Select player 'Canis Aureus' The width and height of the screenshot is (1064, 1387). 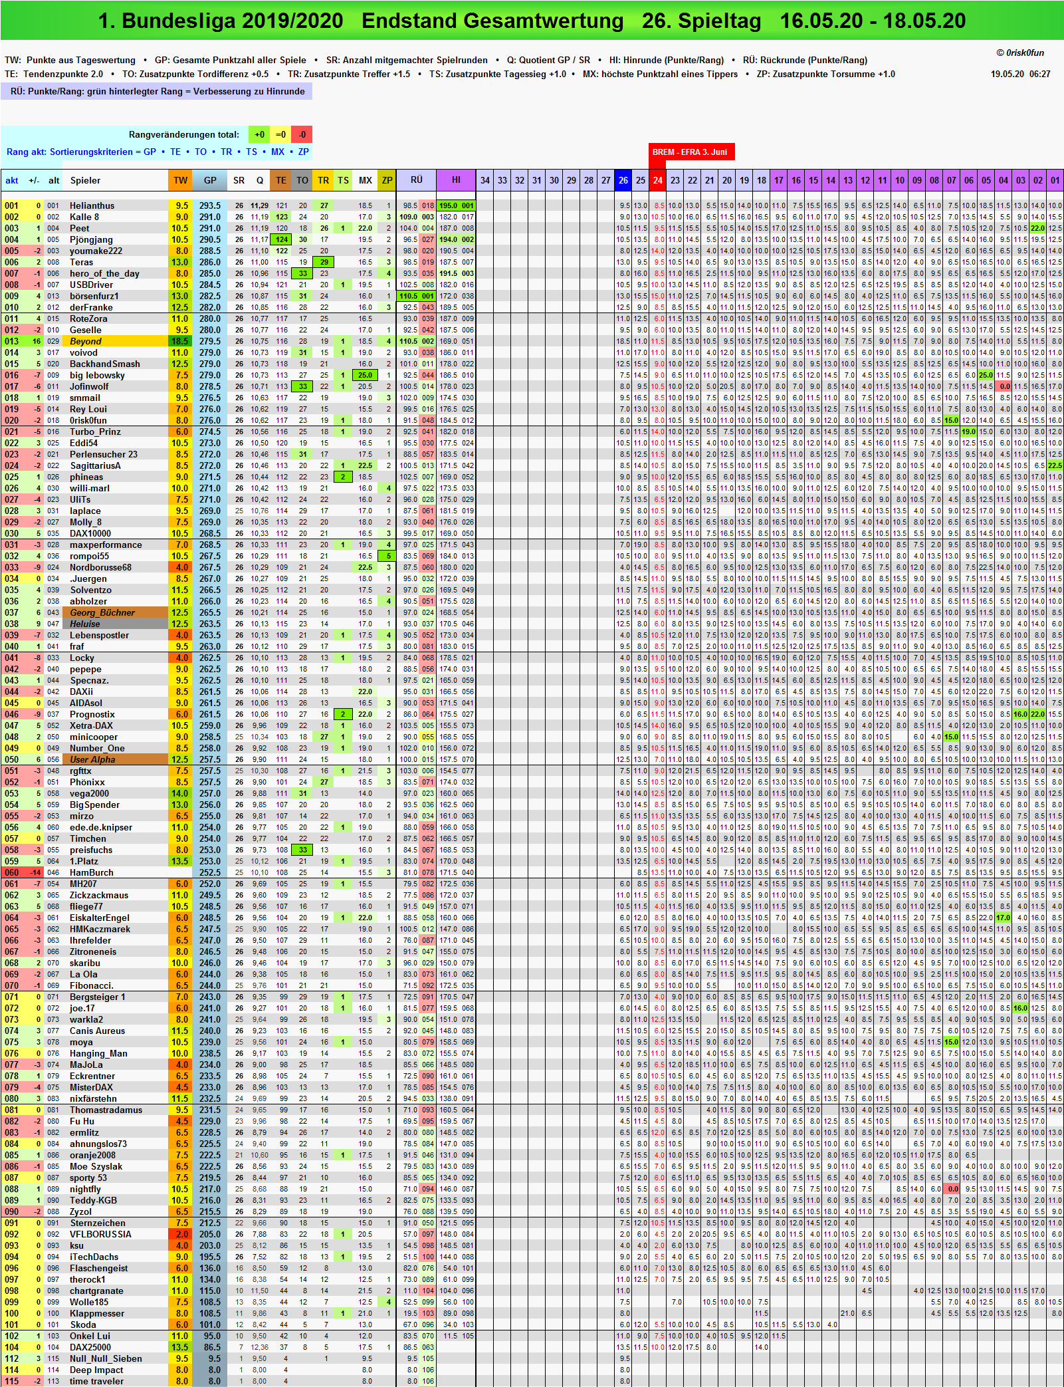point(97,1031)
